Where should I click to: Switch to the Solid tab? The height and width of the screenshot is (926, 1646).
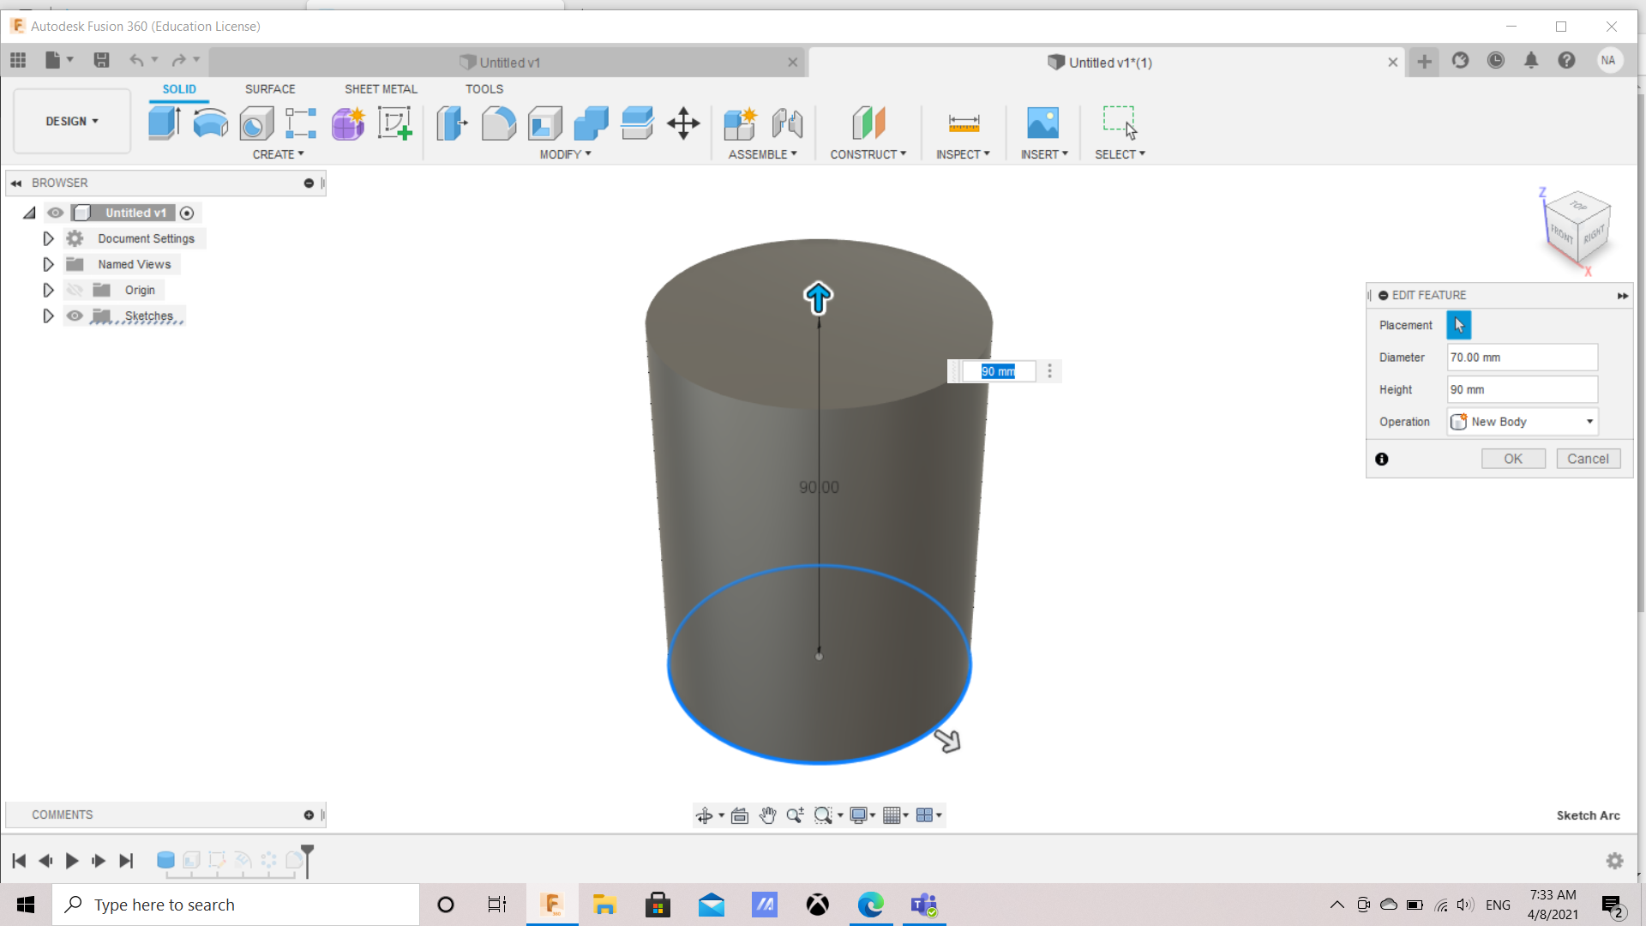pos(179,89)
